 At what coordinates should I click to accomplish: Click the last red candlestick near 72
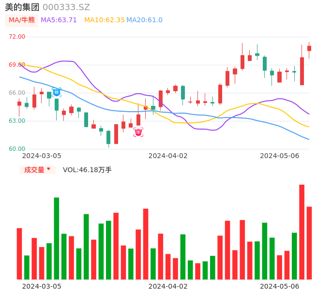tap(309, 48)
